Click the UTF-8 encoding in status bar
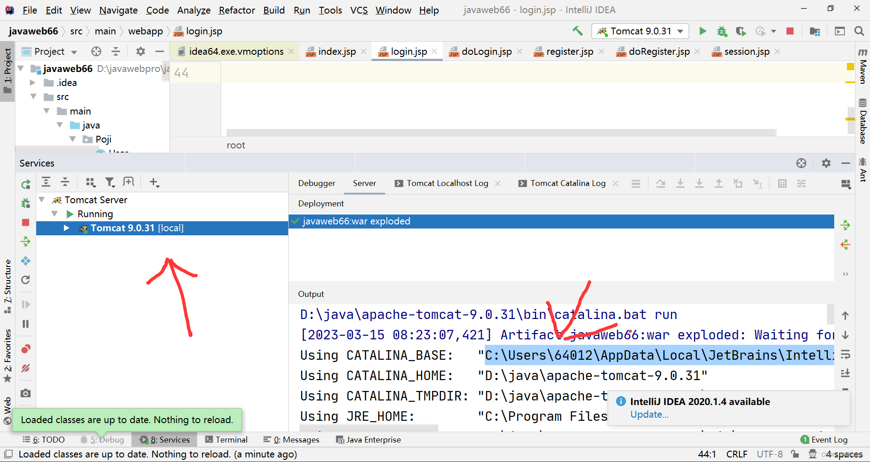Viewport: 870px width, 462px height. [x=769, y=454]
